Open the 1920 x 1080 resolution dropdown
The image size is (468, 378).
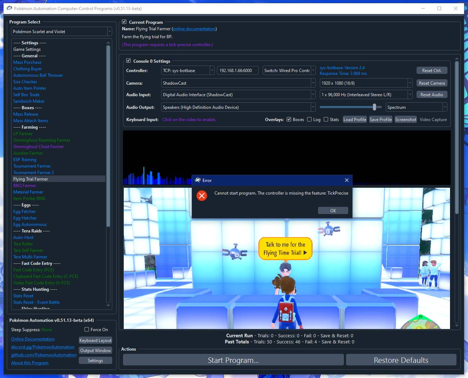pyautogui.click(x=366, y=83)
